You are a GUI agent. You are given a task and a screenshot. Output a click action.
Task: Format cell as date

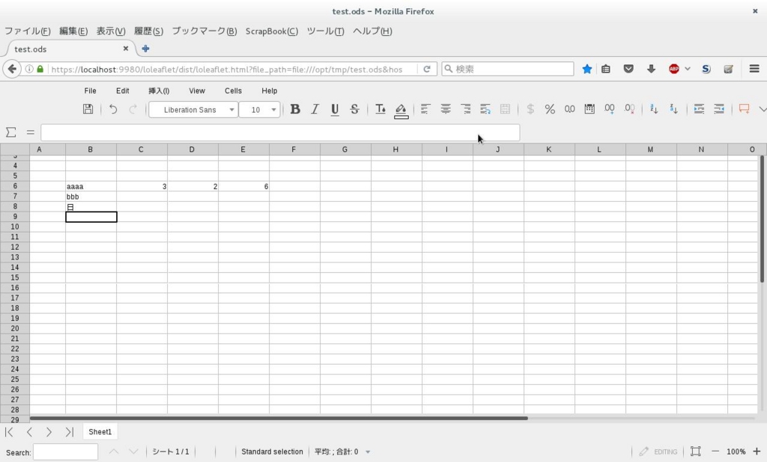click(589, 109)
